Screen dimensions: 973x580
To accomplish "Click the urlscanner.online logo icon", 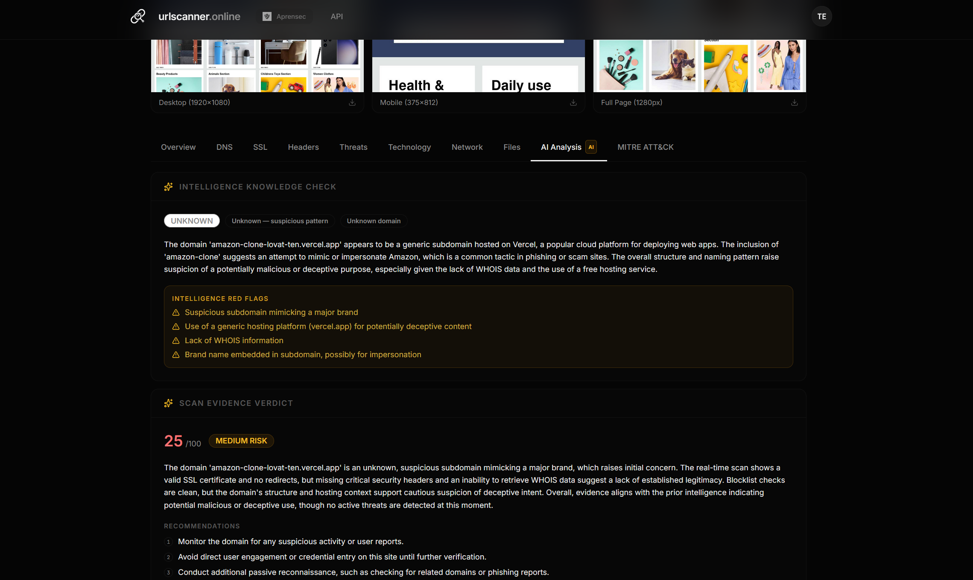I will click(x=137, y=16).
